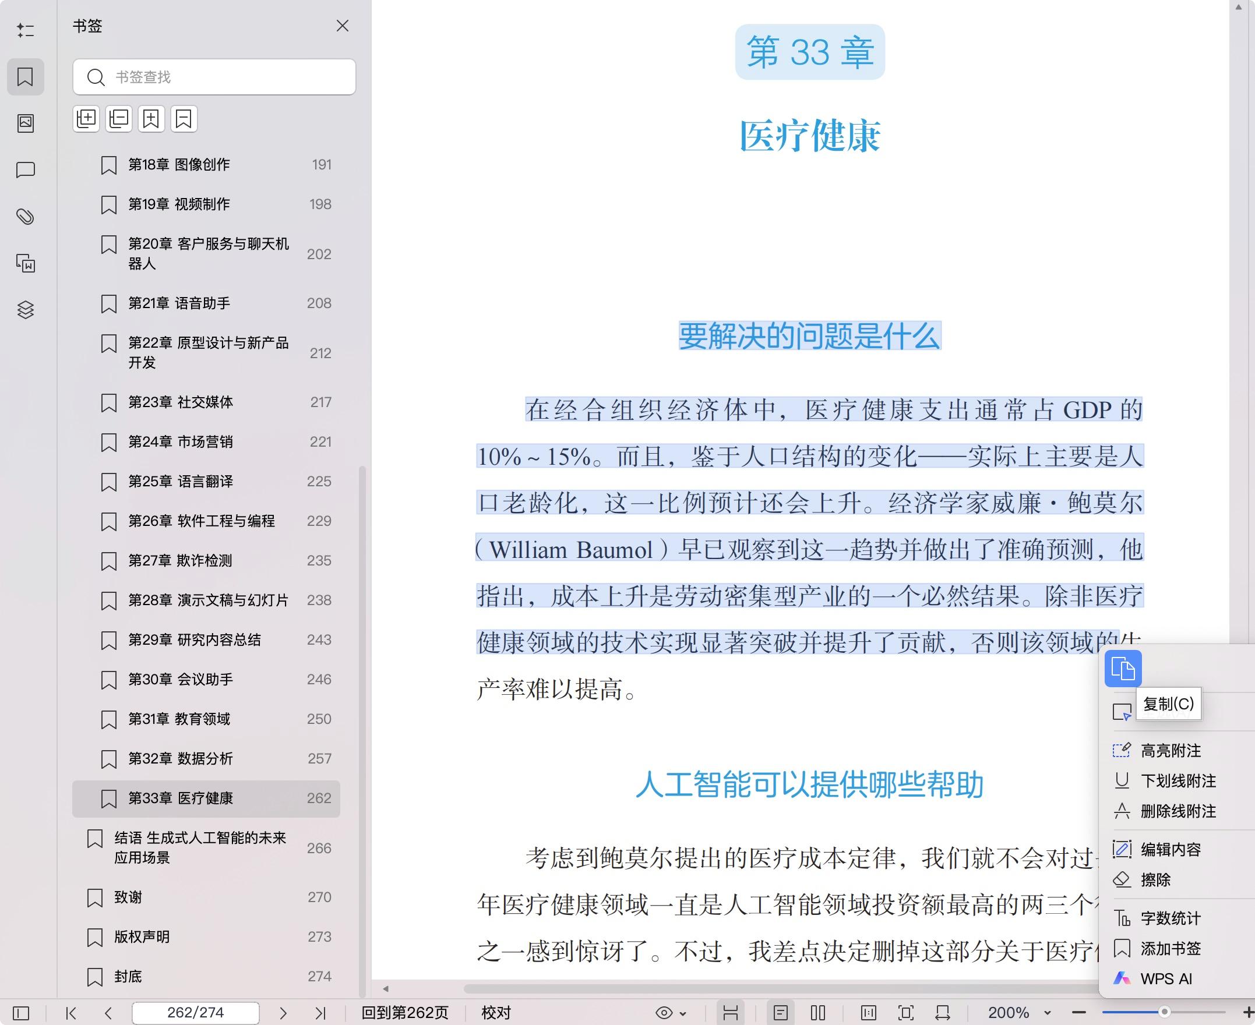Click 回到第262页 in status bar
Screen dimensions: 1255x1025
(405, 1013)
